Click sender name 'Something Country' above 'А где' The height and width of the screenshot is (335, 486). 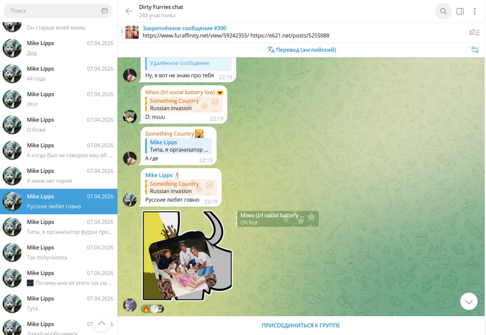(170, 134)
